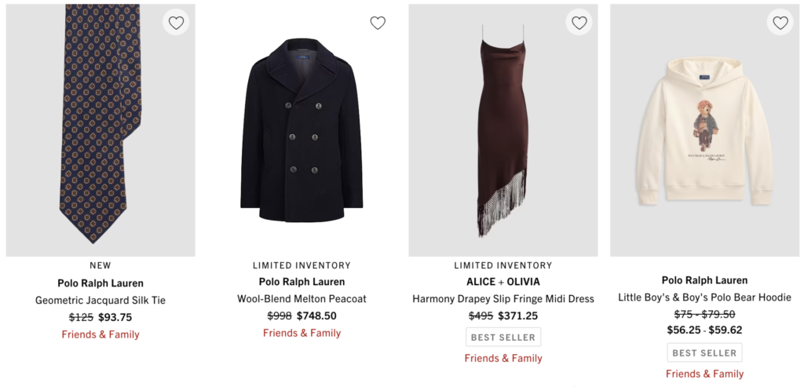Click the BEST SELLER badge under the dress
Image resolution: width=804 pixels, height=387 pixels.
pos(503,338)
